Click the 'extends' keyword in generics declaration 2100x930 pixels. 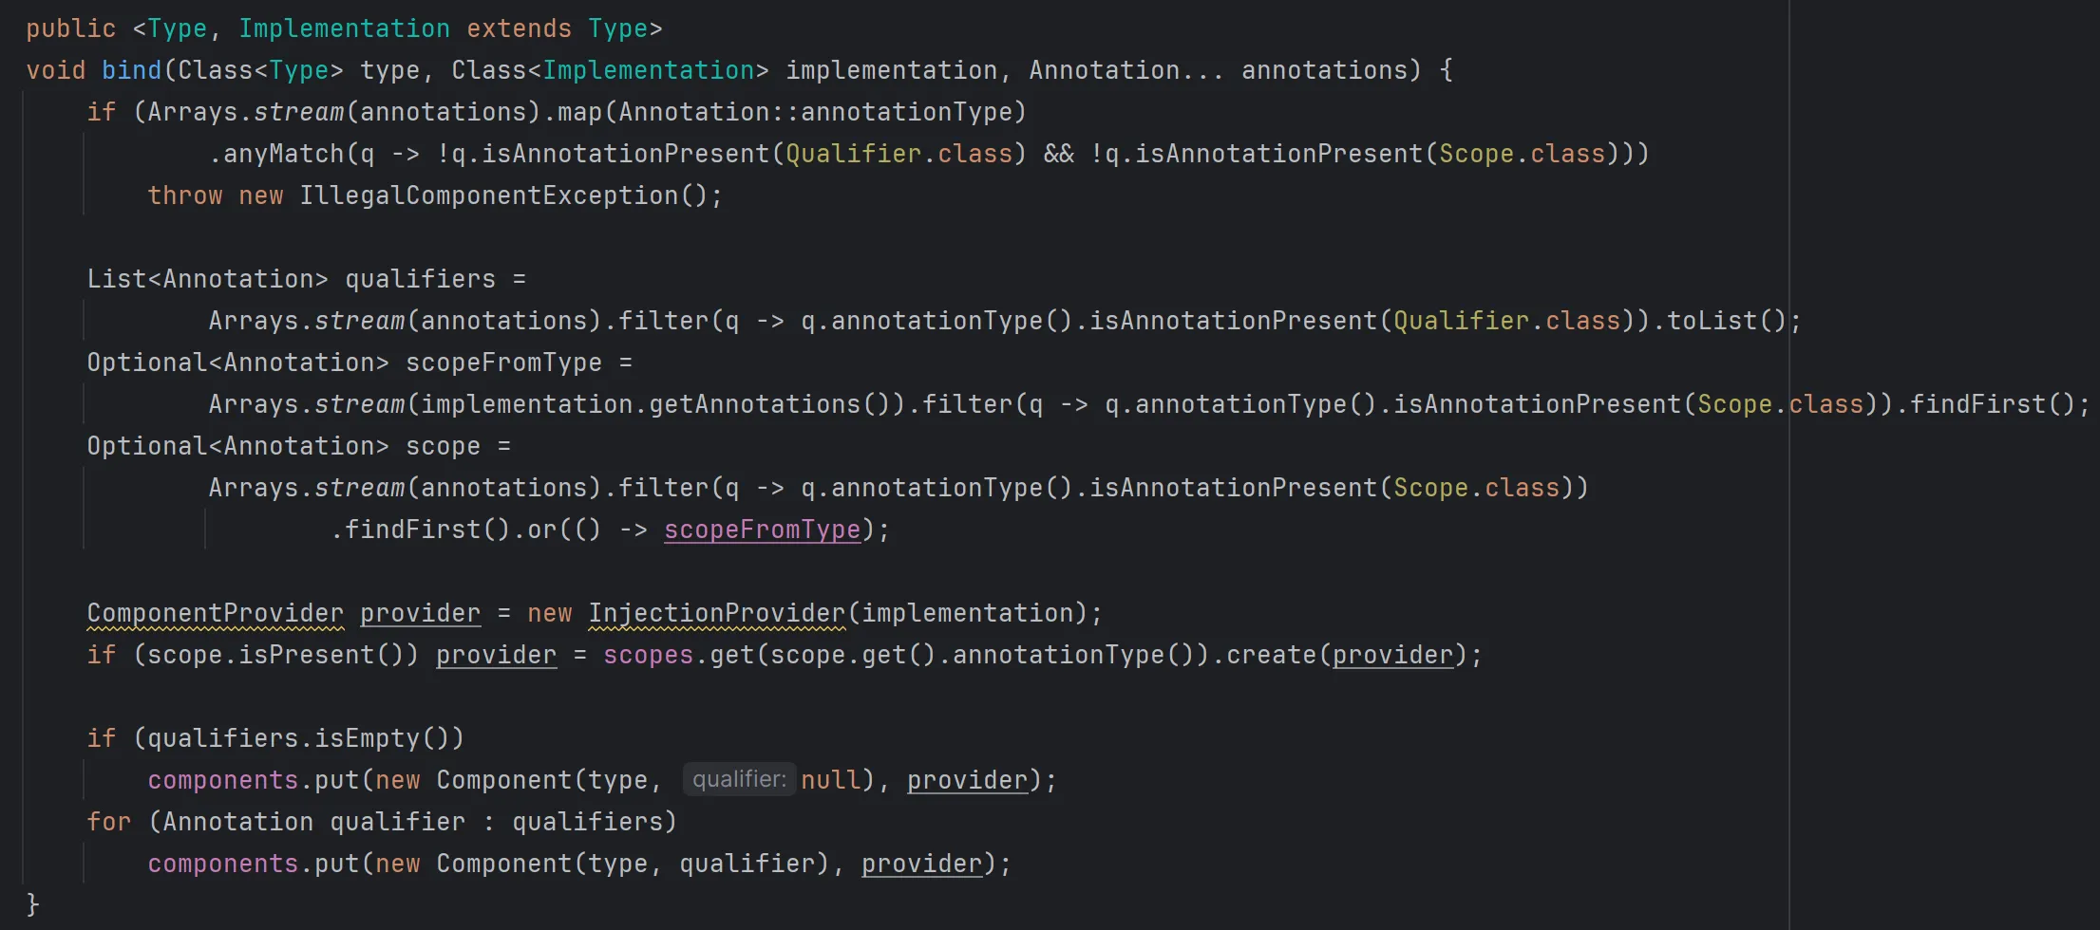(519, 28)
